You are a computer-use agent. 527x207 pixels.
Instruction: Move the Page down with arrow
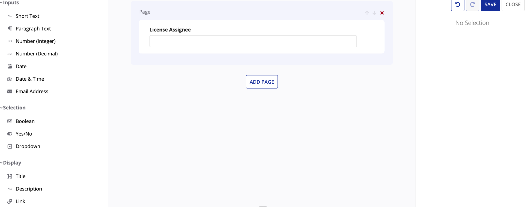click(x=374, y=13)
